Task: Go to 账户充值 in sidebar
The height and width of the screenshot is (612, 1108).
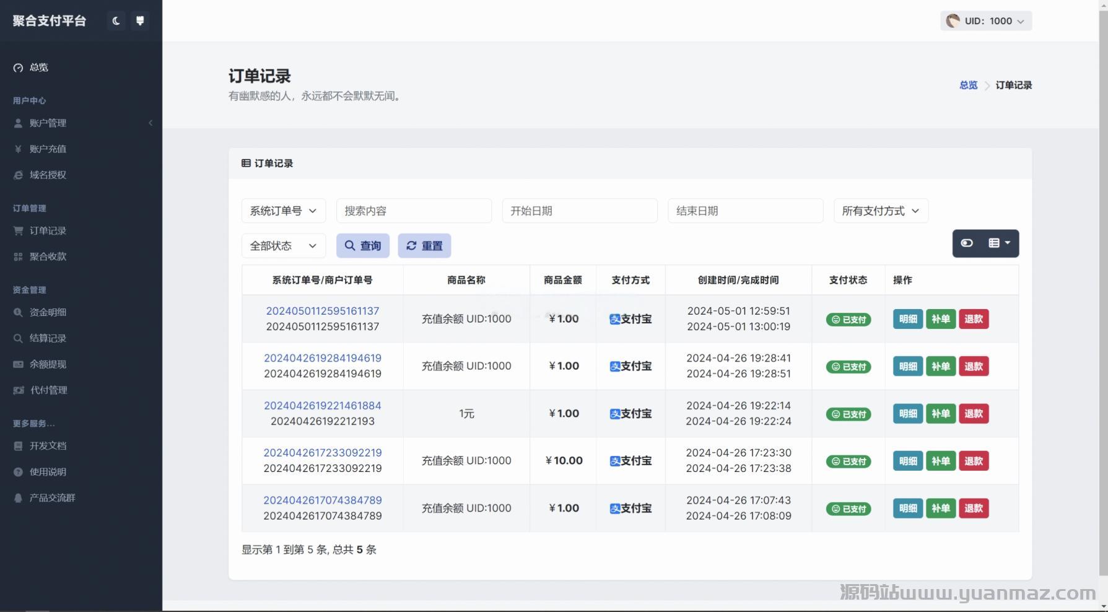Action: click(48, 149)
